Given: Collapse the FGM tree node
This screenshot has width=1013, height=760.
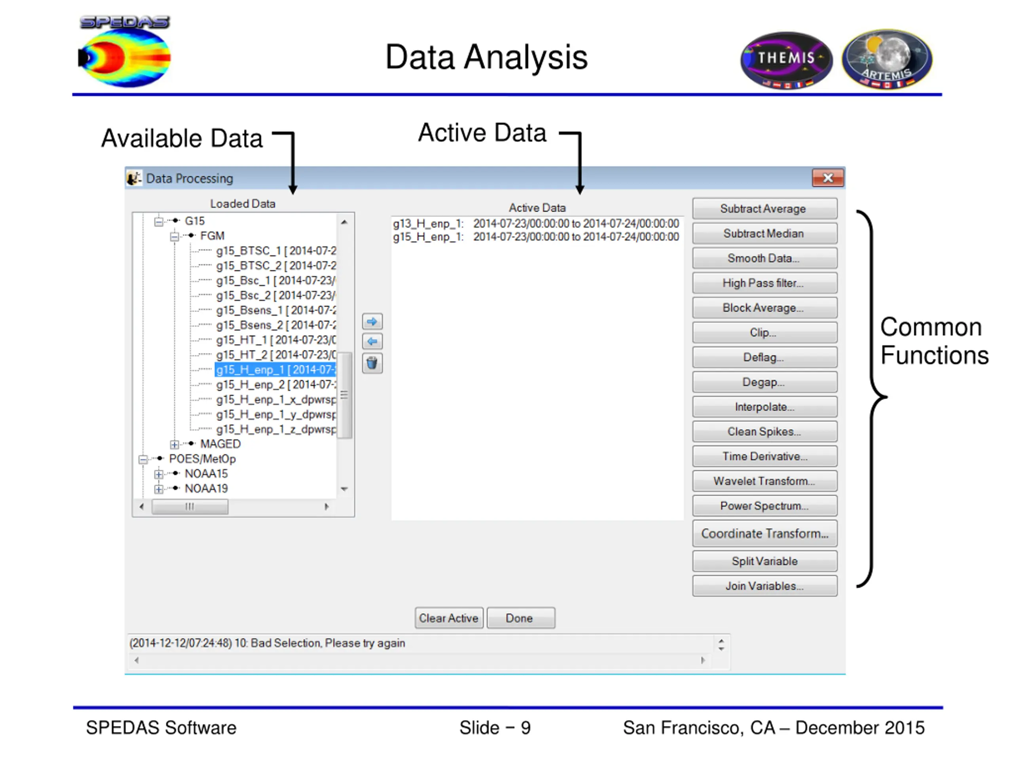Looking at the screenshot, I should point(175,237).
